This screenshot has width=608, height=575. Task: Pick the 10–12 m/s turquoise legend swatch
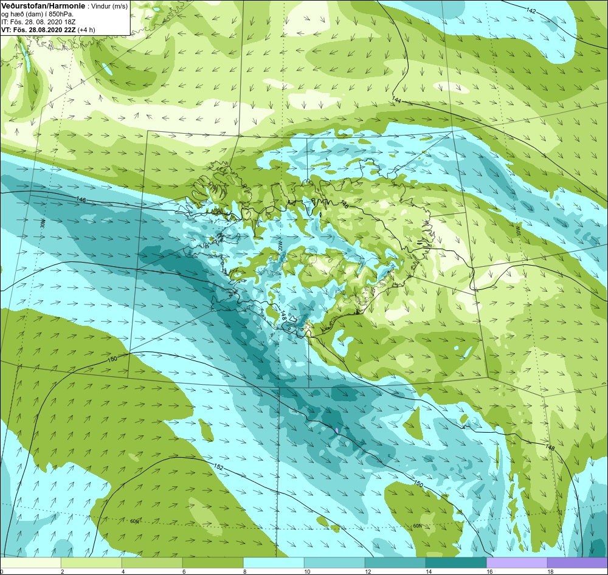click(x=334, y=563)
